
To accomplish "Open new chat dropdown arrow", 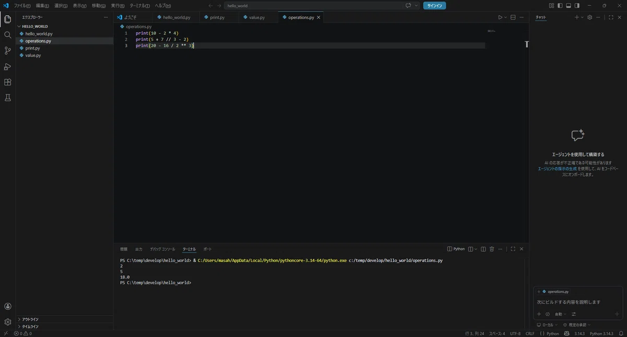I will tap(583, 17).
